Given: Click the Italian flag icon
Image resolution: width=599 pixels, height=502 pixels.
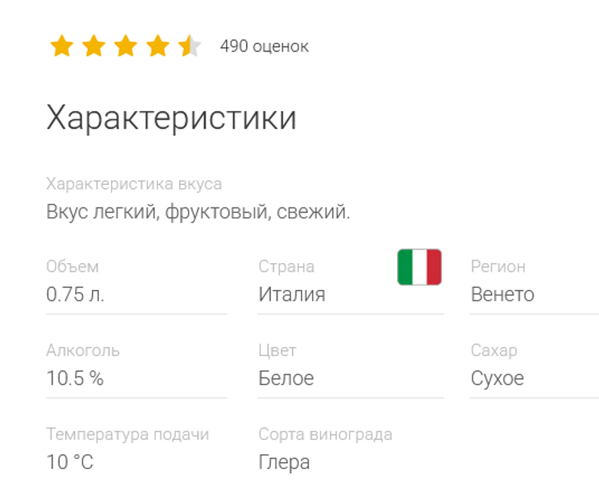Looking at the screenshot, I should click(419, 267).
